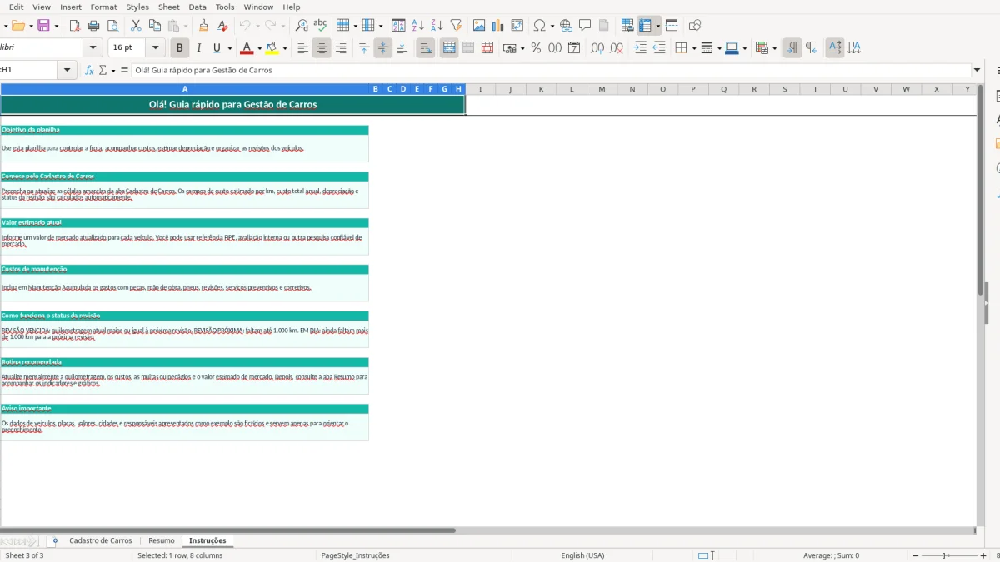Open the Function Wizard
The image size is (1000, 562).
pyautogui.click(x=89, y=71)
